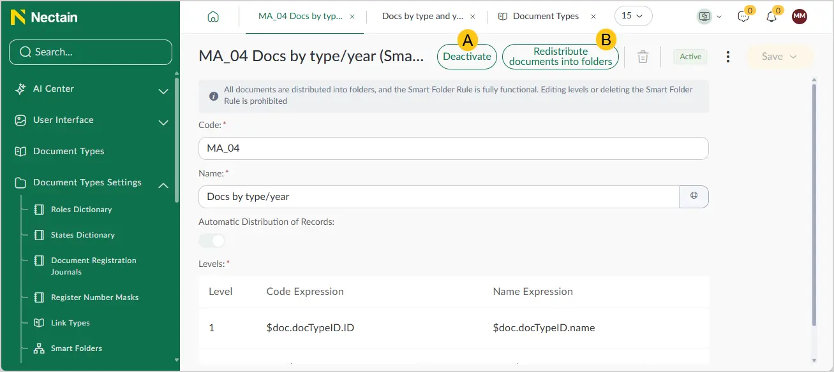Click the Roles Dictionary journal icon
Viewport: 834px width, 372px height.
pyautogui.click(x=39, y=210)
